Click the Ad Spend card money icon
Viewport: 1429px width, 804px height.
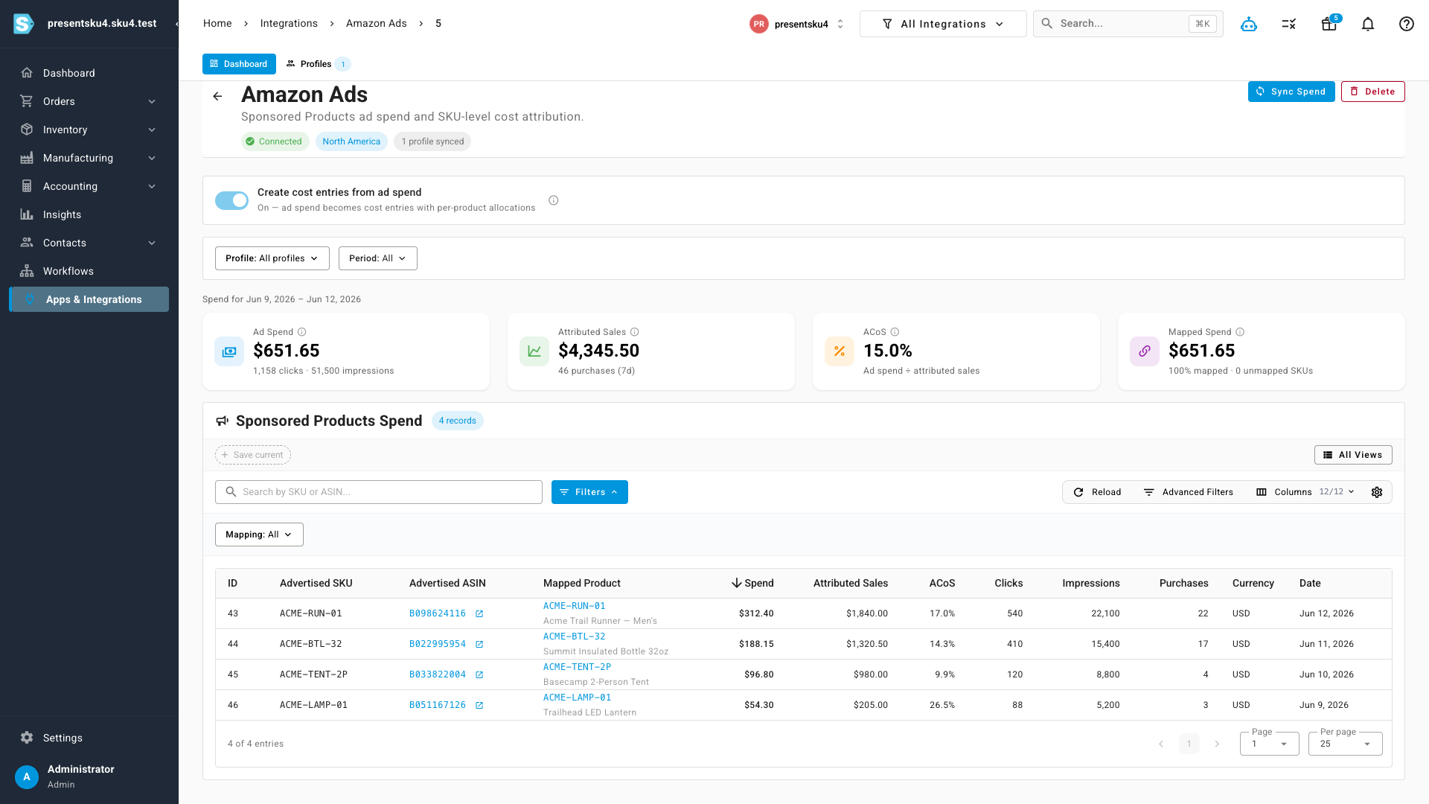click(x=229, y=351)
